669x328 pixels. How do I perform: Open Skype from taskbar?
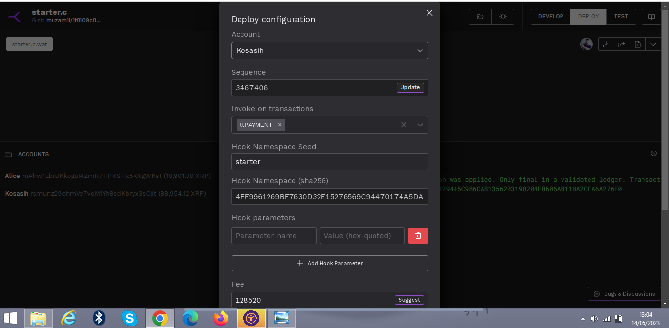pos(130,319)
